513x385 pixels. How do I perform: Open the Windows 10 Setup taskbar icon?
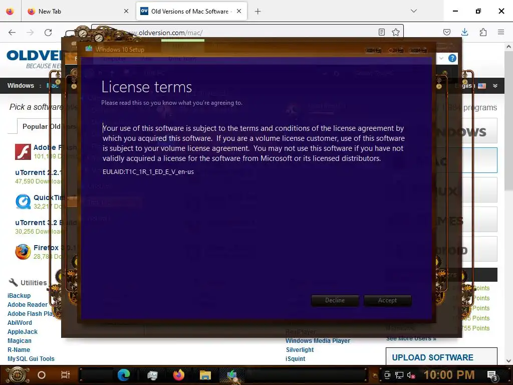(232, 375)
